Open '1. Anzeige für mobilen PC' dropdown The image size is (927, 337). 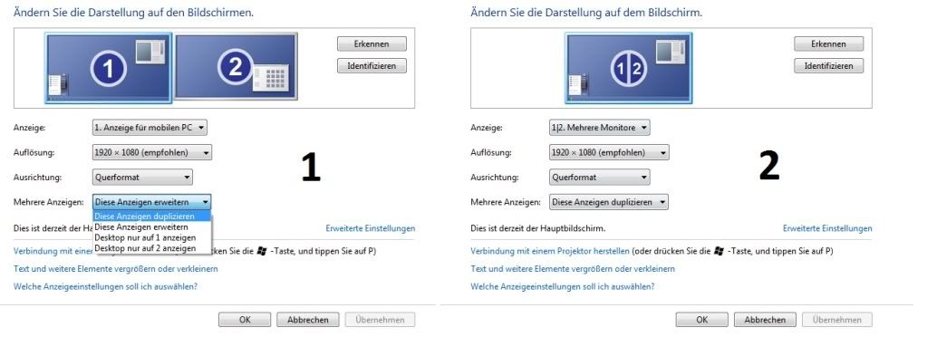click(150, 127)
